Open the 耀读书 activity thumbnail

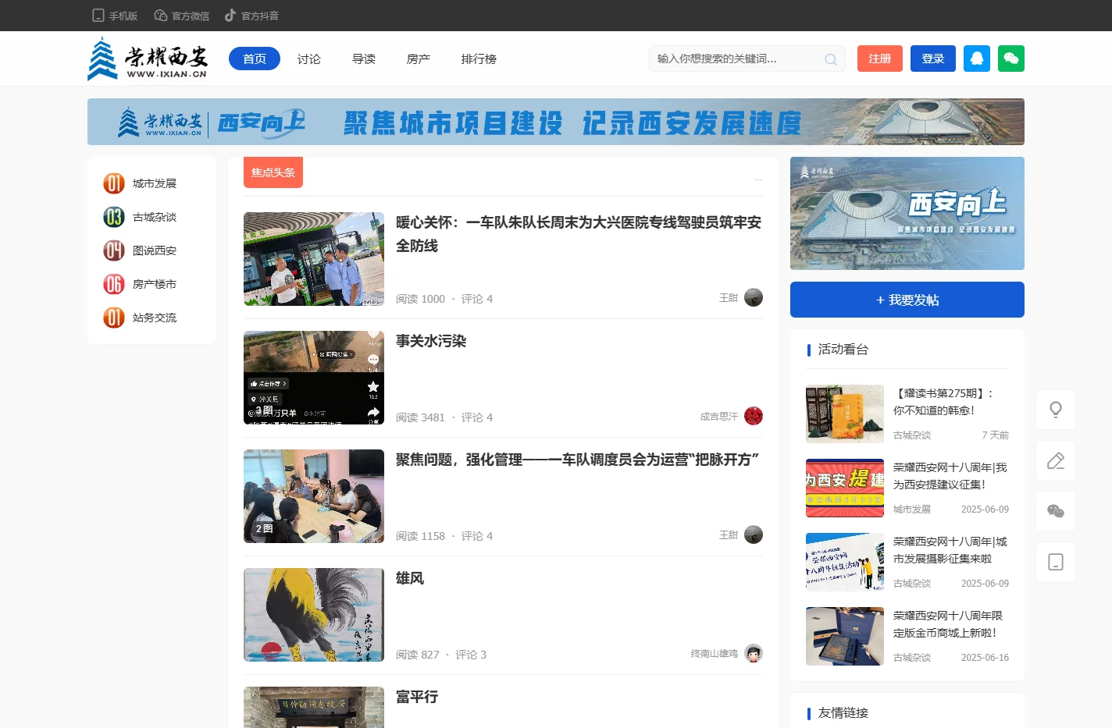coord(845,414)
